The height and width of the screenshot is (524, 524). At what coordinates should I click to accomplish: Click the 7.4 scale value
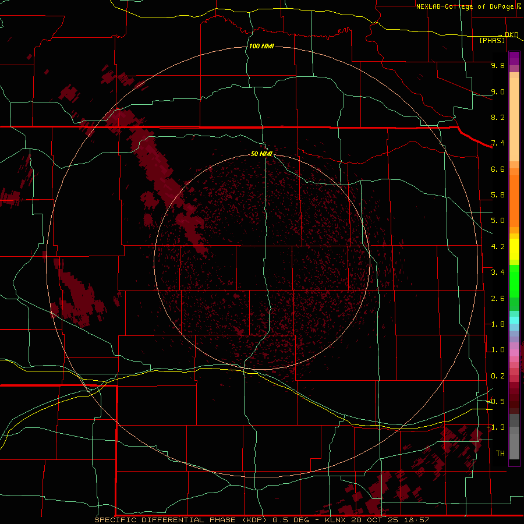498,143
